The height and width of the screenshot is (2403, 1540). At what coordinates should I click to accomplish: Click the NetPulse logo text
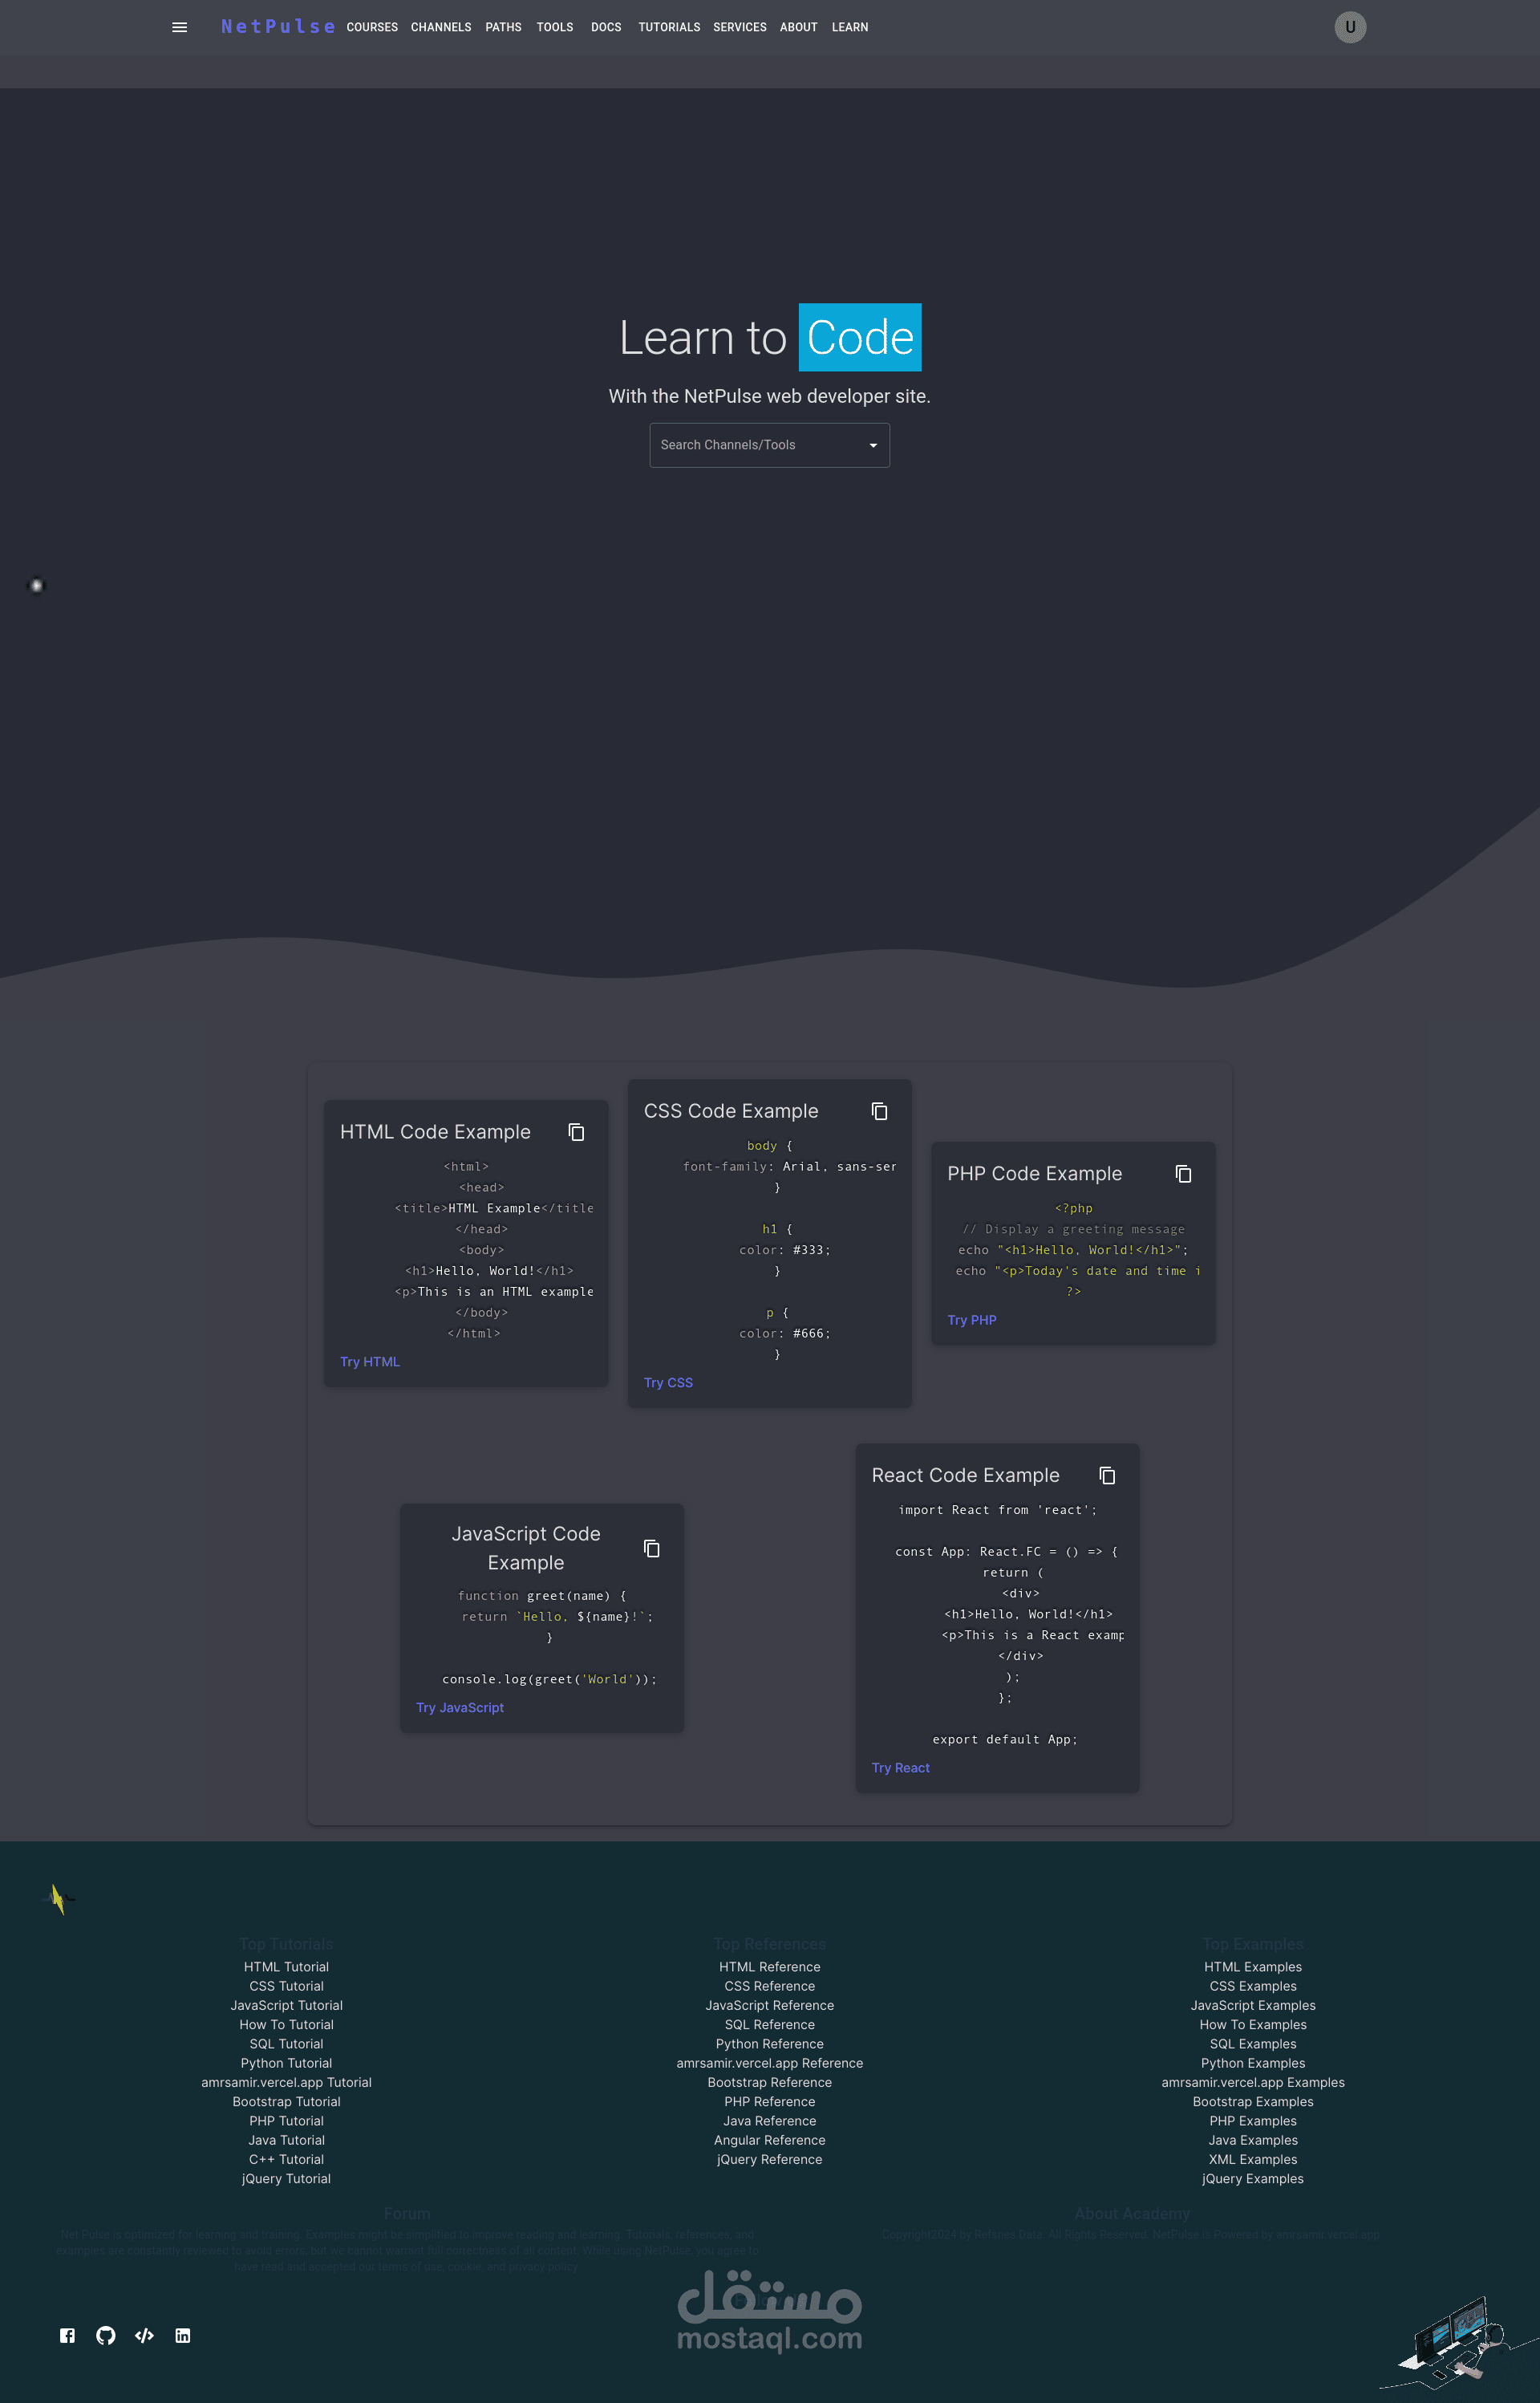(x=277, y=27)
